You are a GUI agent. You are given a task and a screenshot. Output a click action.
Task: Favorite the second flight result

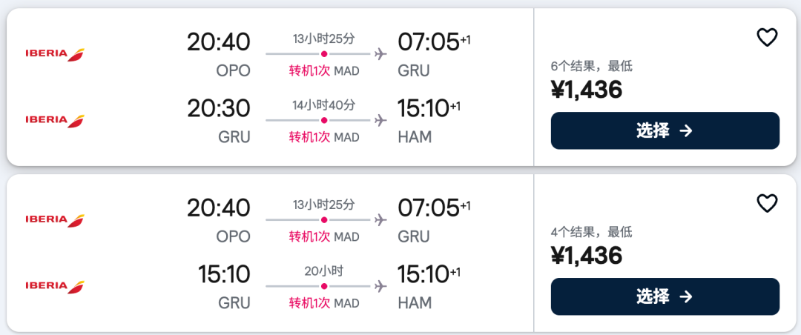[766, 203]
